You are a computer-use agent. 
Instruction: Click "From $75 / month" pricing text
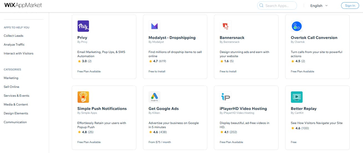[160, 142]
